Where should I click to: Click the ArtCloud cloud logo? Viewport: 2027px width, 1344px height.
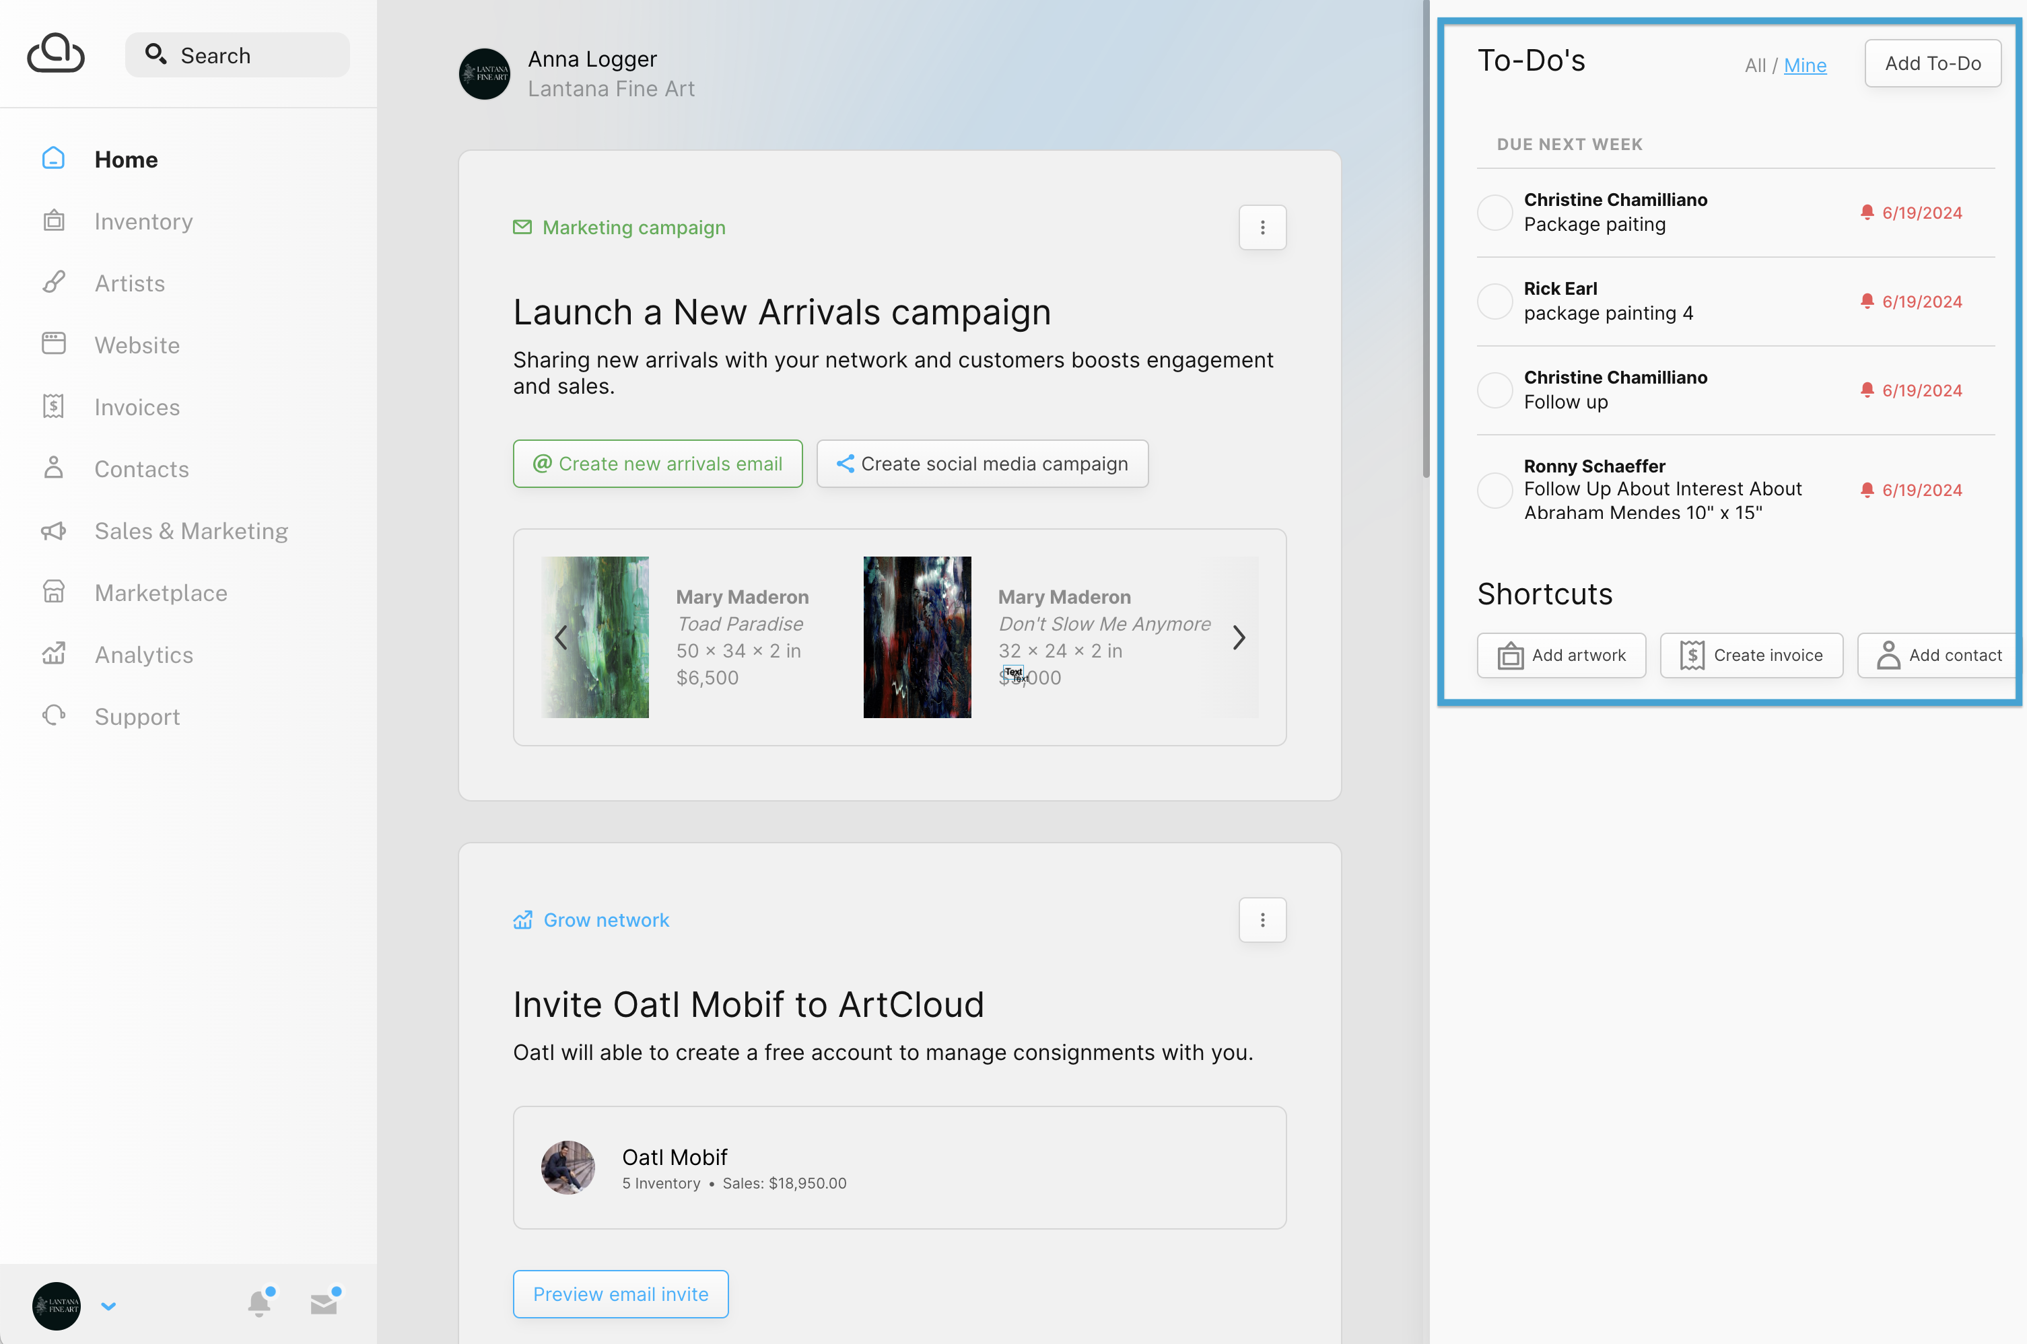point(56,54)
